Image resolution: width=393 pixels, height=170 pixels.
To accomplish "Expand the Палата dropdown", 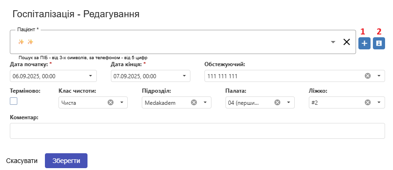I will point(288,102).
